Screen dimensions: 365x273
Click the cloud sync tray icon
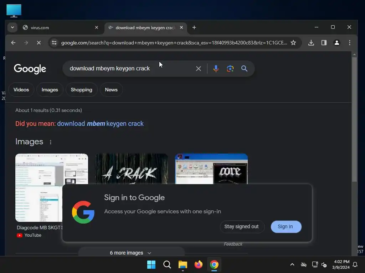tap(304, 264)
